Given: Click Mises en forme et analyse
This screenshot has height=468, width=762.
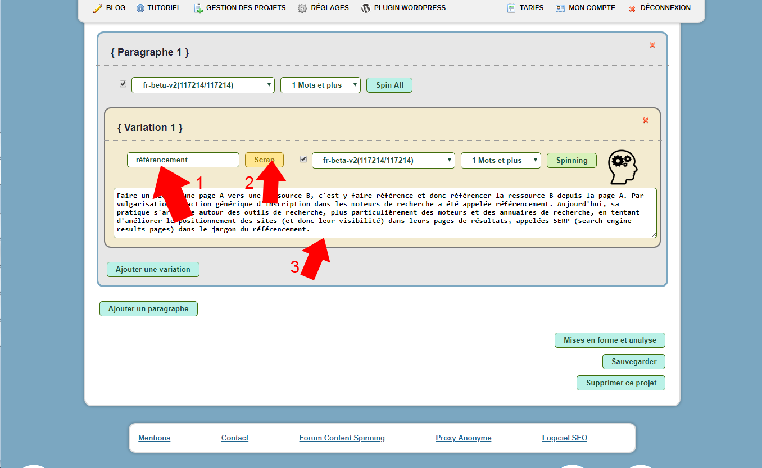Looking at the screenshot, I should pyautogui.click(x=610, y=340).
